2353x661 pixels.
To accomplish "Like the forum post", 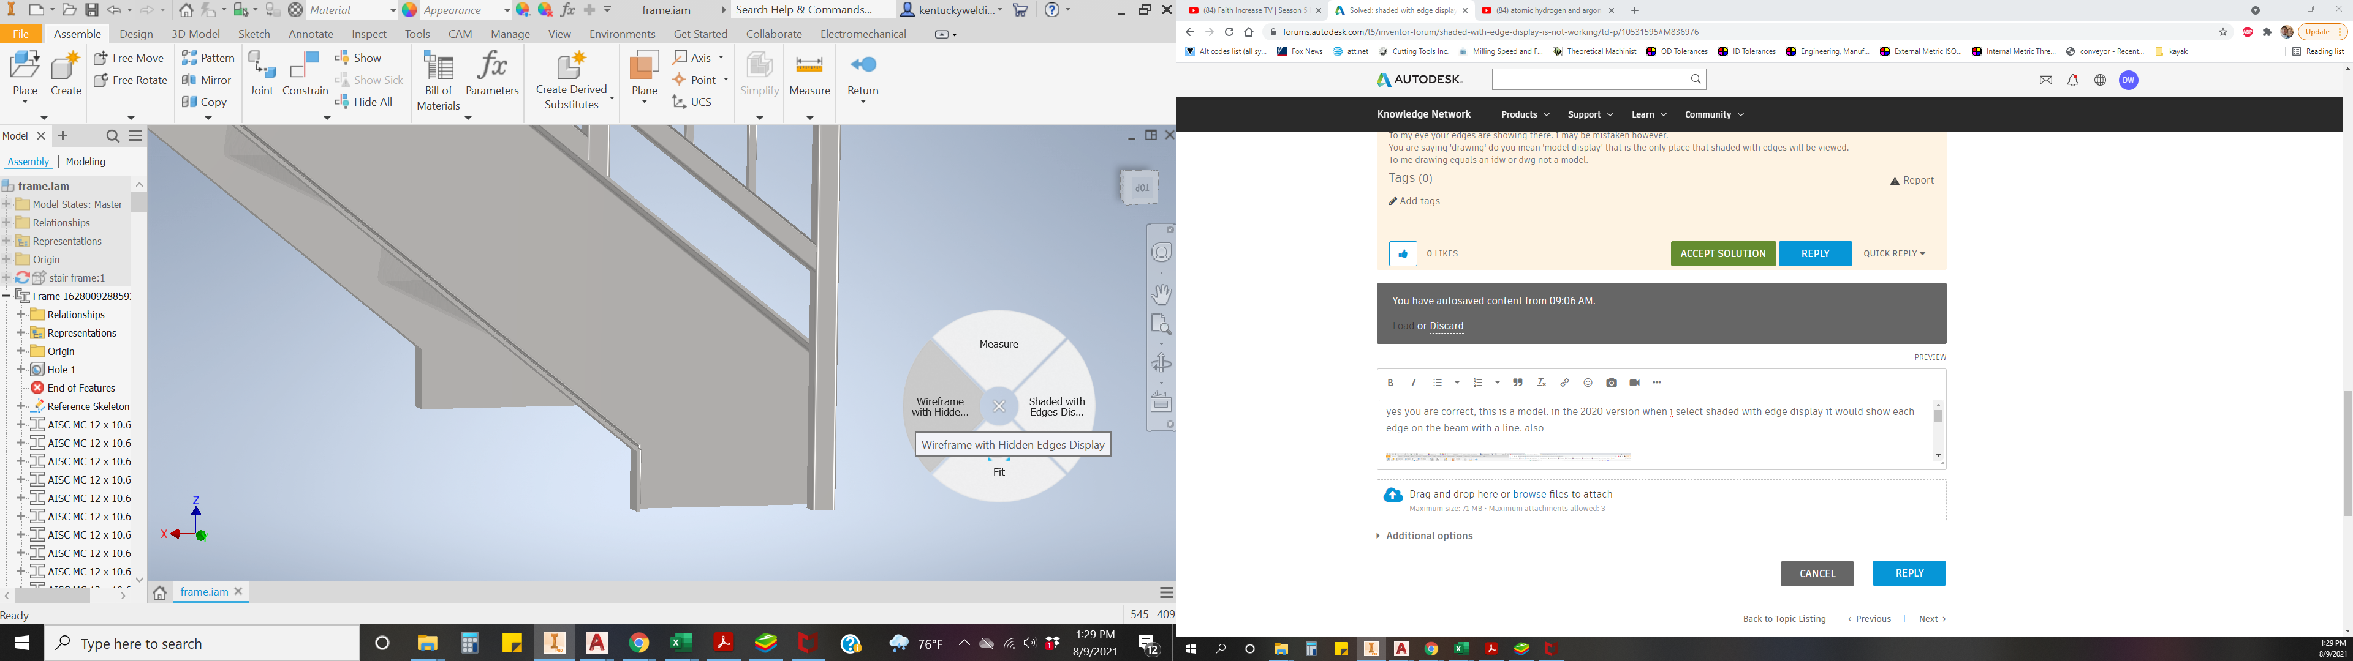I will coord(1402,253).
